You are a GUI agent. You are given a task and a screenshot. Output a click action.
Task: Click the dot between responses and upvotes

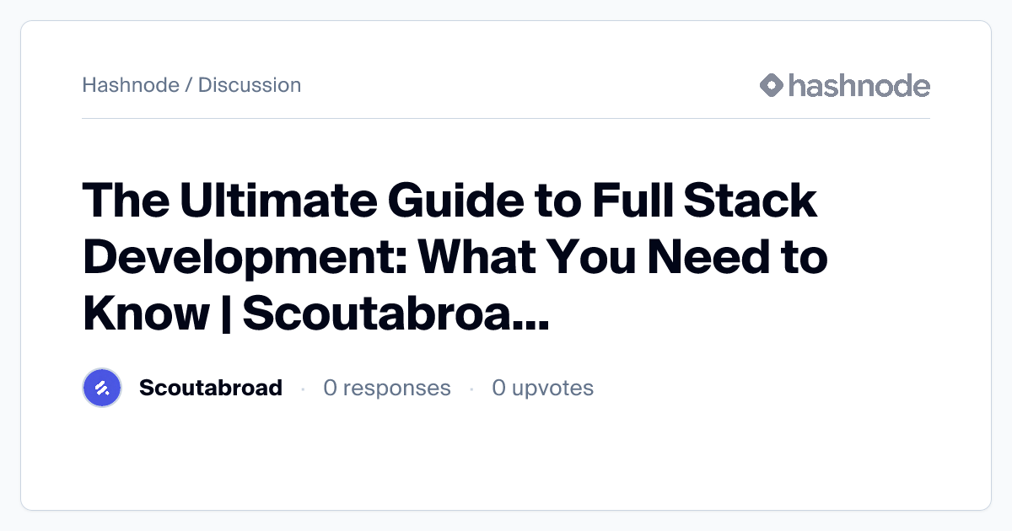[x=471, y=389]
